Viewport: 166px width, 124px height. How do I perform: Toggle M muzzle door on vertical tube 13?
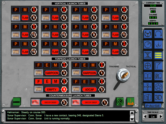pyautogui.click(x=85, y=44)
